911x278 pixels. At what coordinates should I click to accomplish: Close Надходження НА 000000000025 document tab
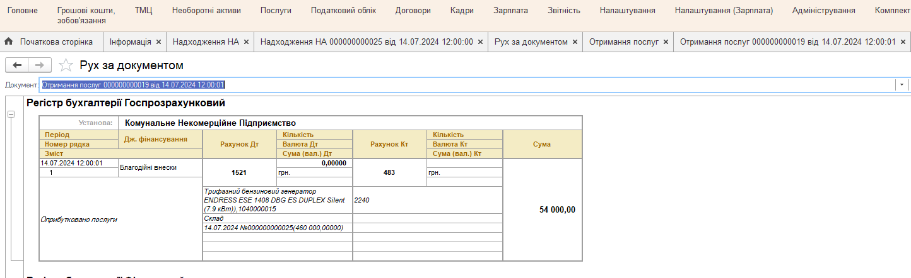tap(481, 42)
